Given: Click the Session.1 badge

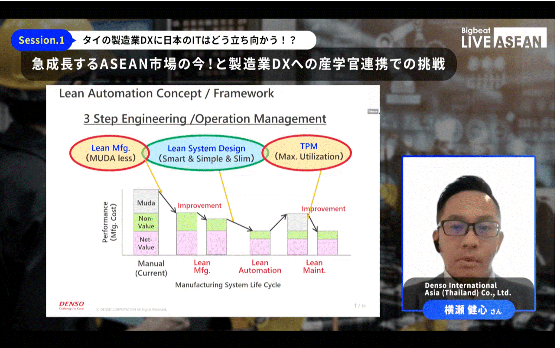Looking at the screenshot, I should (x=42, y=40).
